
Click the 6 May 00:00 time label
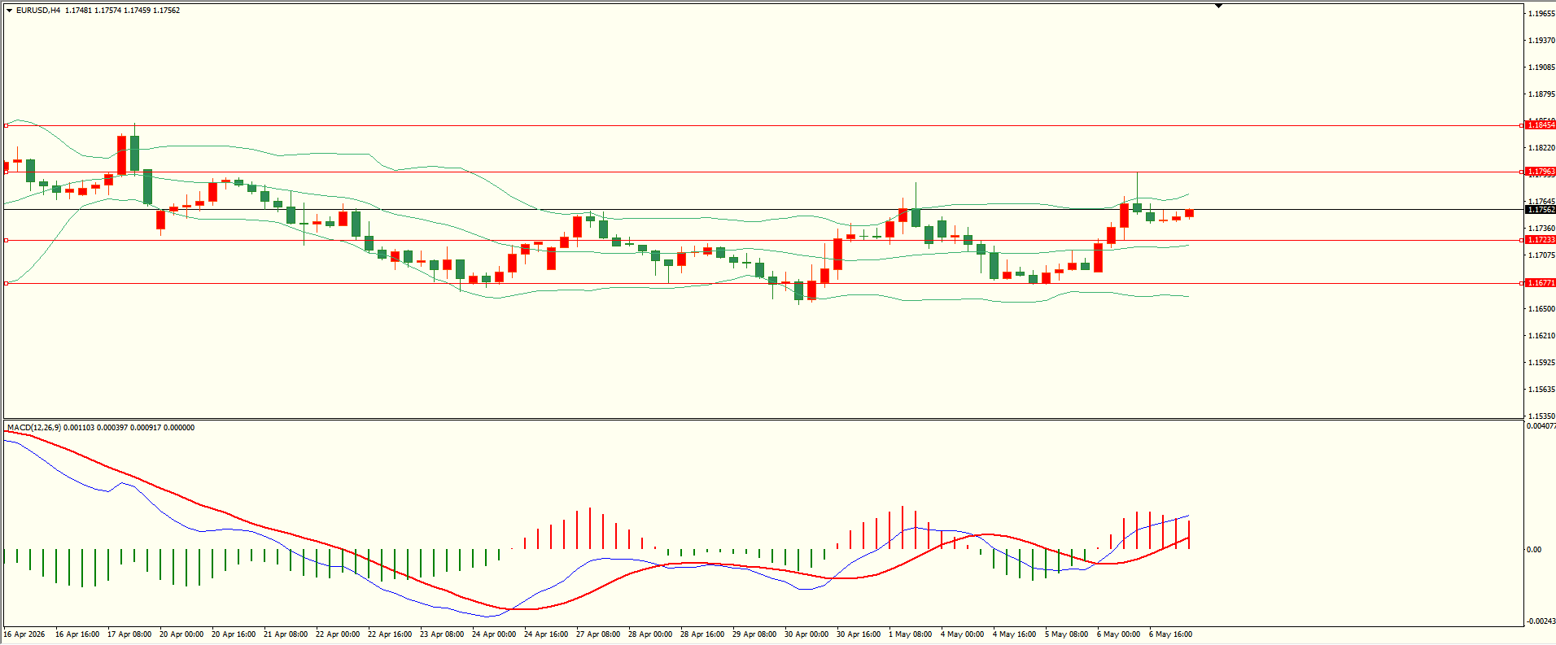[1119, 634]
